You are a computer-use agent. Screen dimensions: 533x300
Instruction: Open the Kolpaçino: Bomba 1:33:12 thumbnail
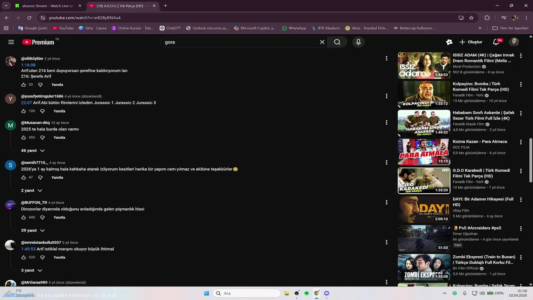[424, 94]
